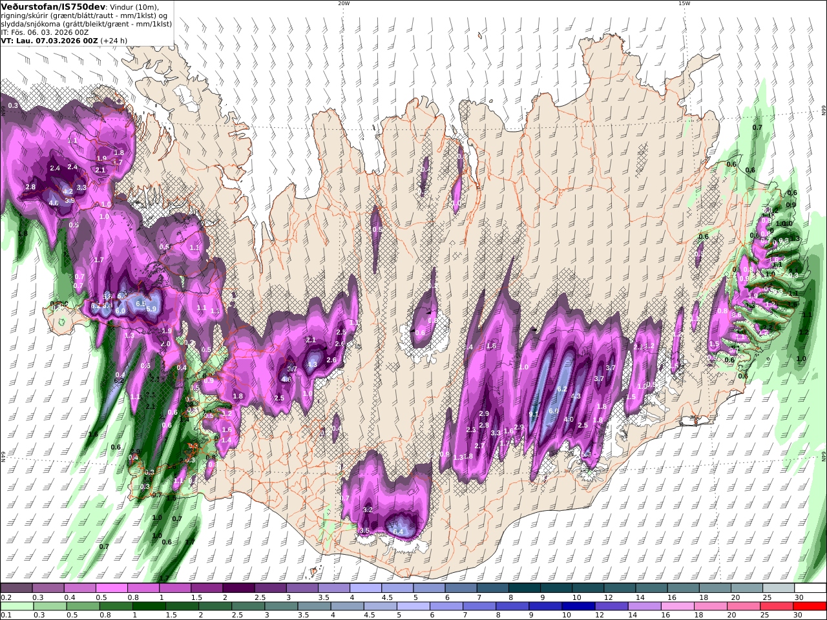Pick the bright pink 0.5–0.8 snow legend swatch

[111, 588]
